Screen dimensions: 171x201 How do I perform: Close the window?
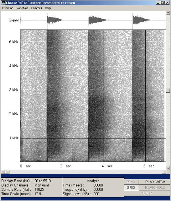click(167, 3)
